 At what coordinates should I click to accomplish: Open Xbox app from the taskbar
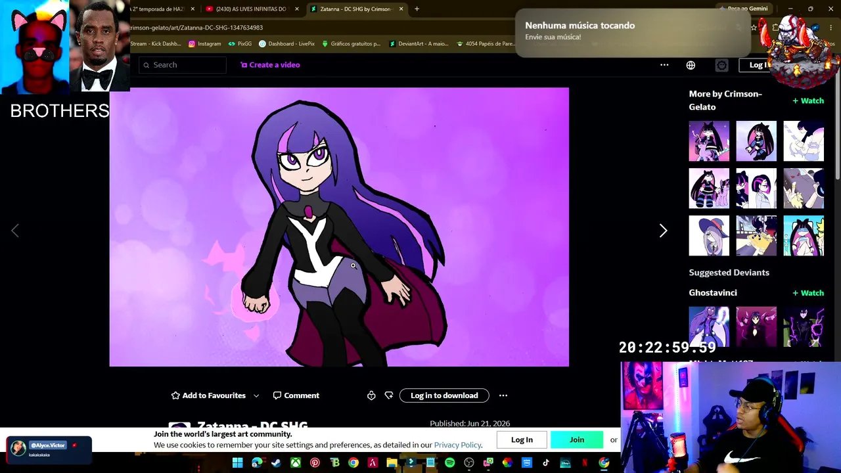(296, 462)
